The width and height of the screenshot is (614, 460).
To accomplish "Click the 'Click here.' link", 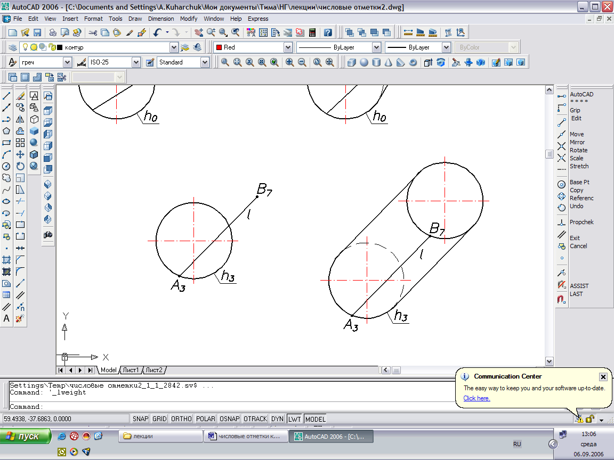I will pyautogui.click(x=476, y=398).
